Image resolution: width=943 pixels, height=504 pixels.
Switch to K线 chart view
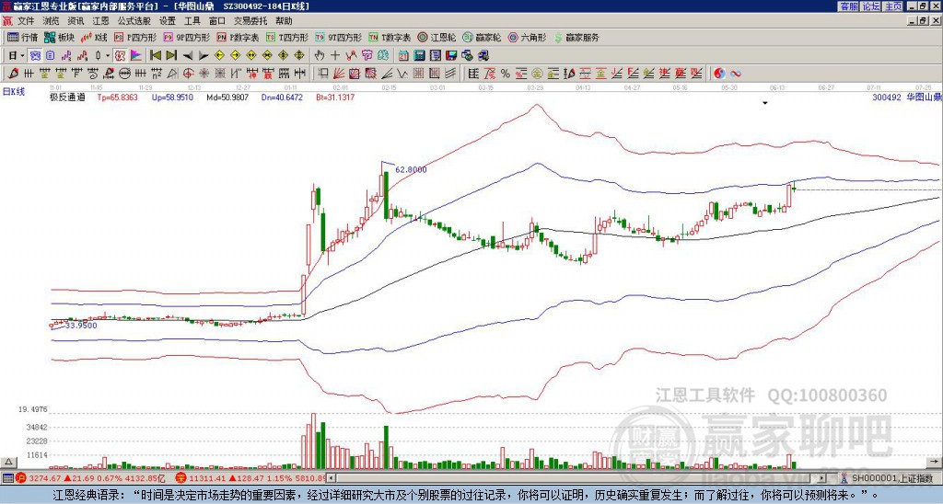(93, 37)
